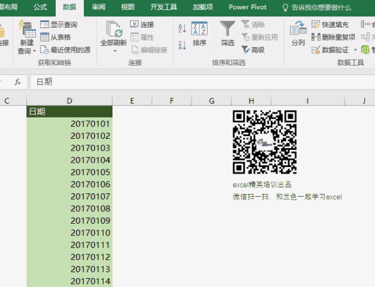Click the QR code image
The height and width of the screenshot is (287, 375).
[265, 142]
